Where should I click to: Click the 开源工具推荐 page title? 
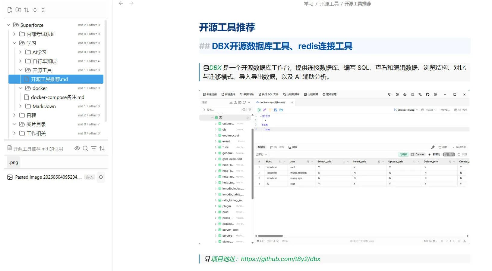pyautogui.click(x=227, y=27)
